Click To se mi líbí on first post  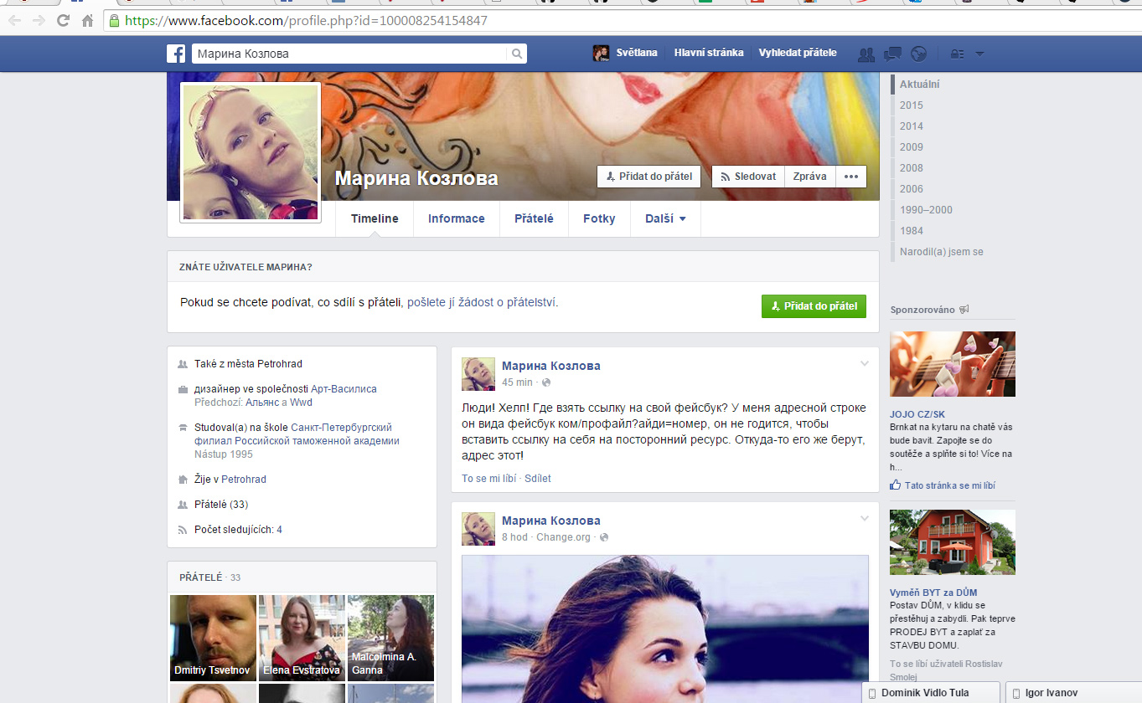(489, 479)
